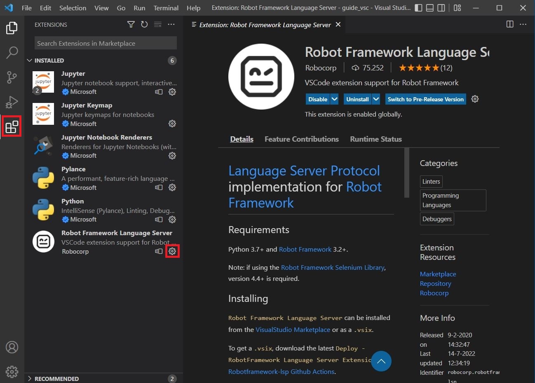The width and height of the screenshot is (535, 383).
Task: Open editor more actions ellipsis
Action: pos(523,24)
